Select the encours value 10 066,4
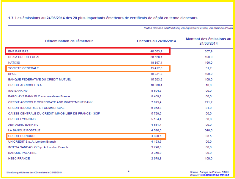 coord(156,85)
